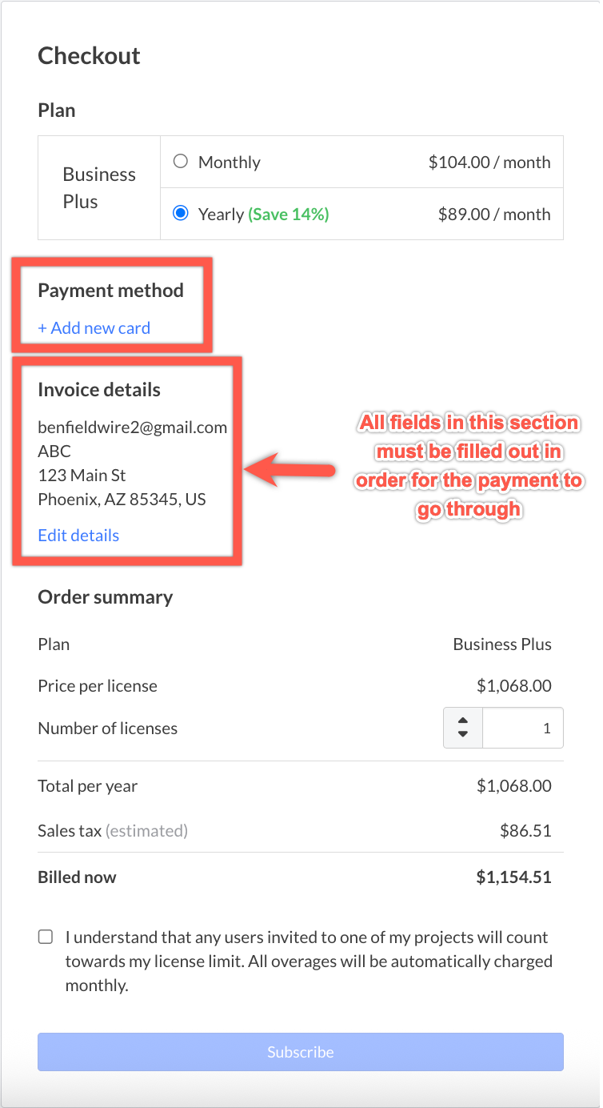Image resolution: width=603 pixels, height=1108 pixels.
Task: Click the Business Plus plan cell
Action: 99,188
